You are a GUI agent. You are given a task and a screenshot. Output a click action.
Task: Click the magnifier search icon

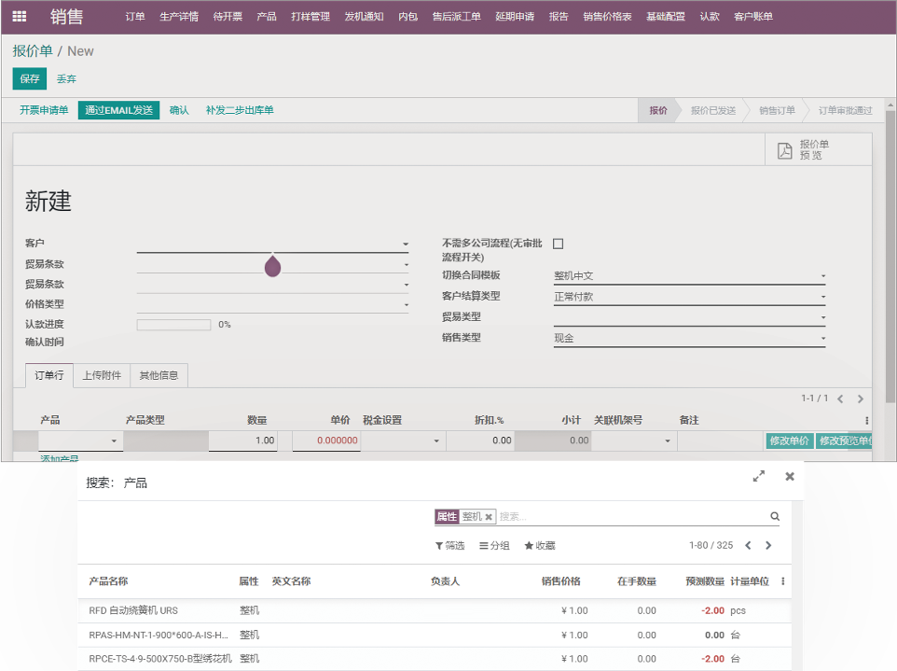[774, 516]
